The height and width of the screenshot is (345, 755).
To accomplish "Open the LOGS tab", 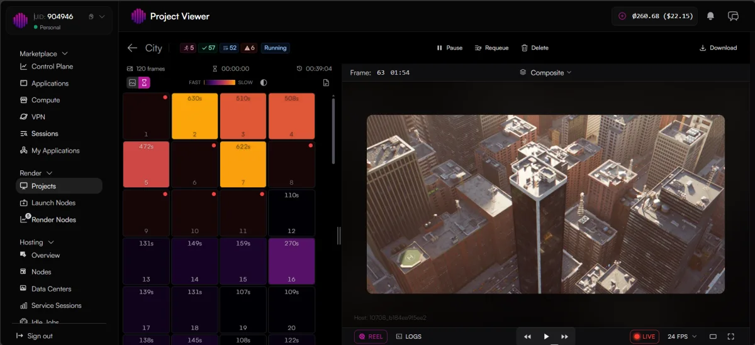I will click(x=408, y=336).
